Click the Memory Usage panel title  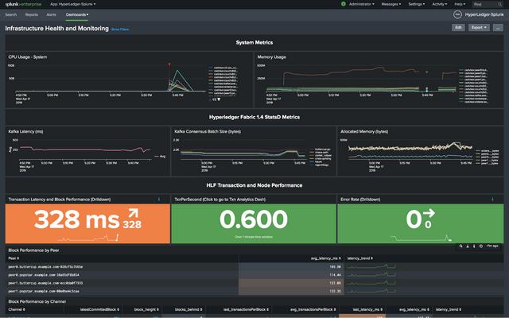pos(272,56)
